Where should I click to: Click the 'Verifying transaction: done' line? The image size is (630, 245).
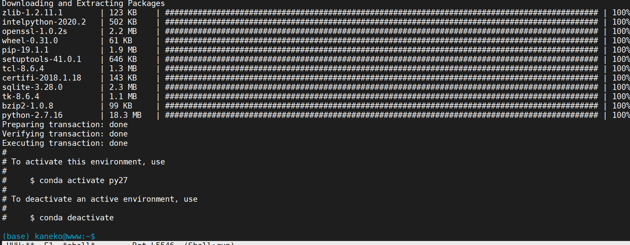[65, 134]
